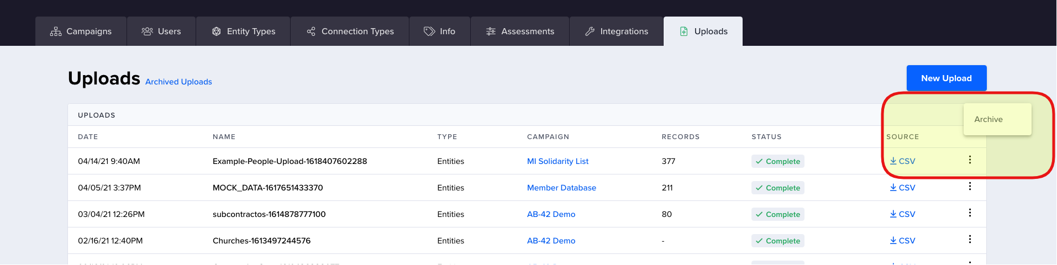Screen dimensions: 1057x265
Task: Click records value 211
Action: click(667, 188)
